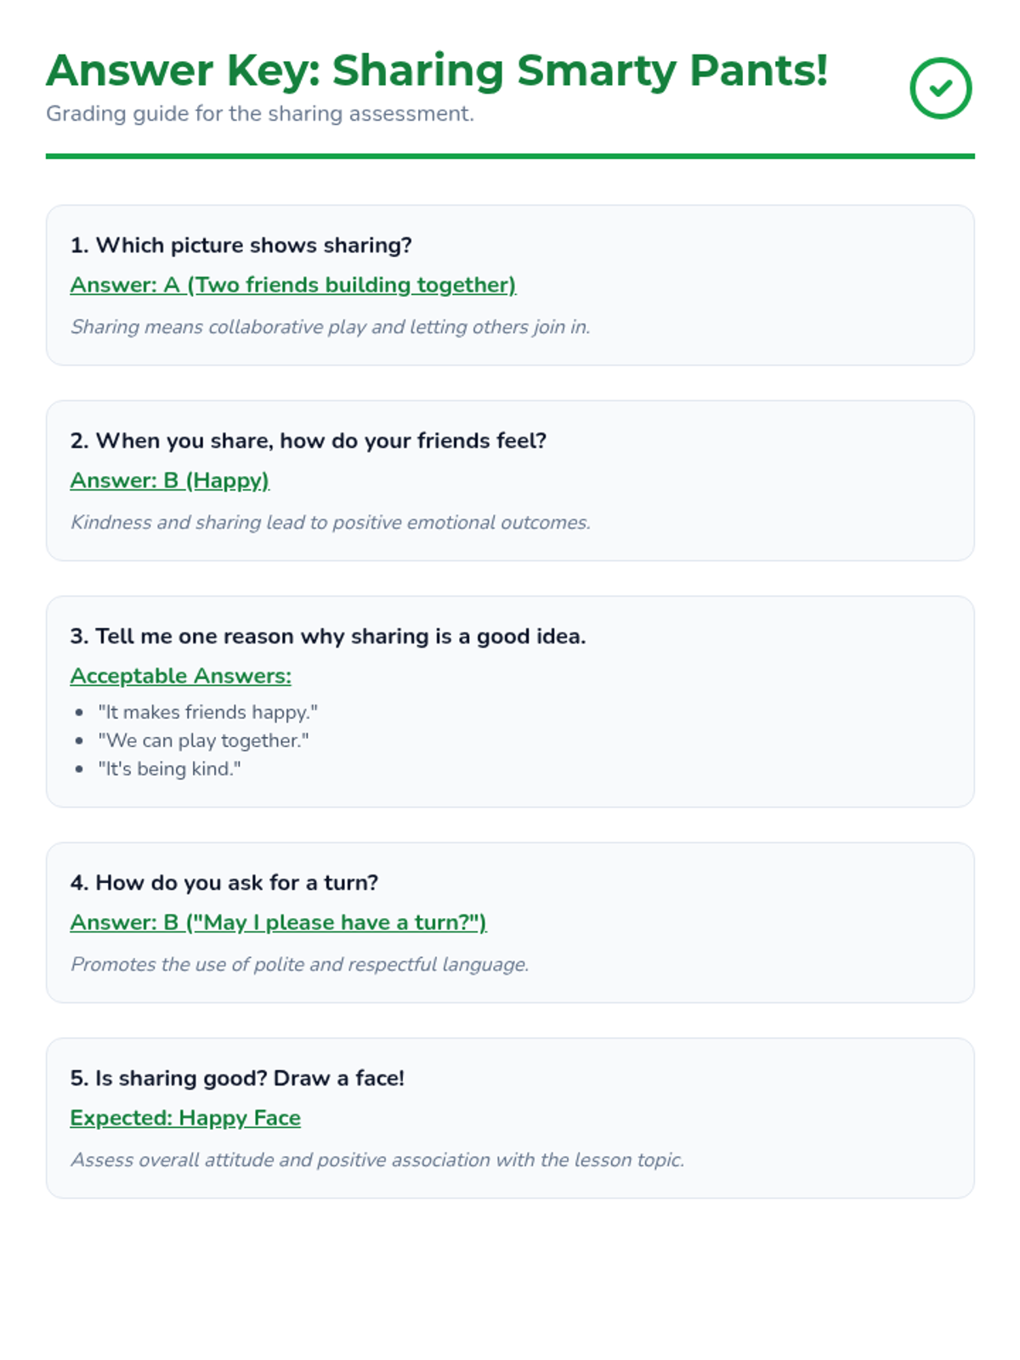Select the "It's being kind." bullet

tap(169, 769)
